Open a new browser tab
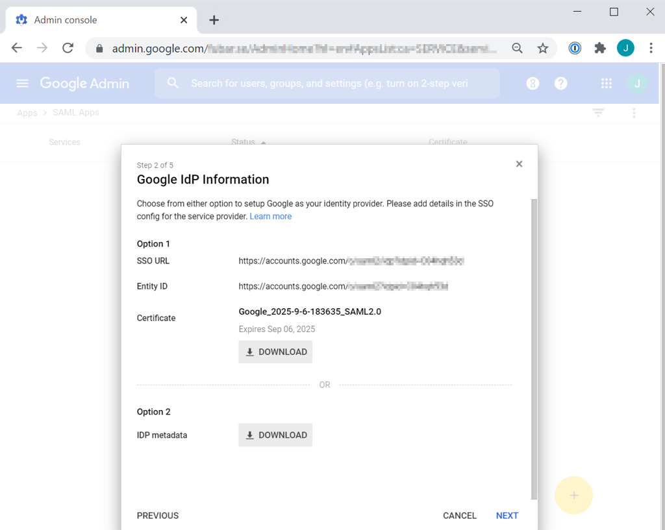This screenshot has height=530, width=665. (x=214, y=20)
